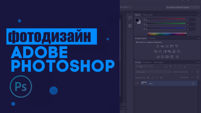Image resolution: width=201 pixels, height=113 pixels.
Task: Open the Заливка slider dropdown arrow
Action: (198, 77)
